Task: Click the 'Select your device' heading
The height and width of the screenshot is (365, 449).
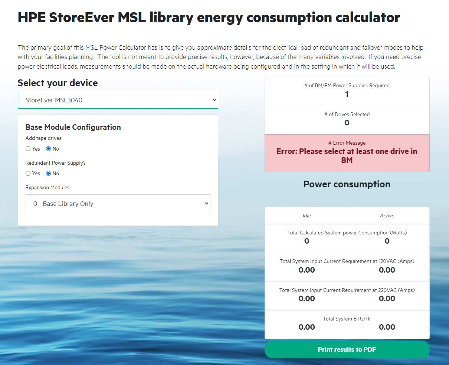Action: pos(58,83)
